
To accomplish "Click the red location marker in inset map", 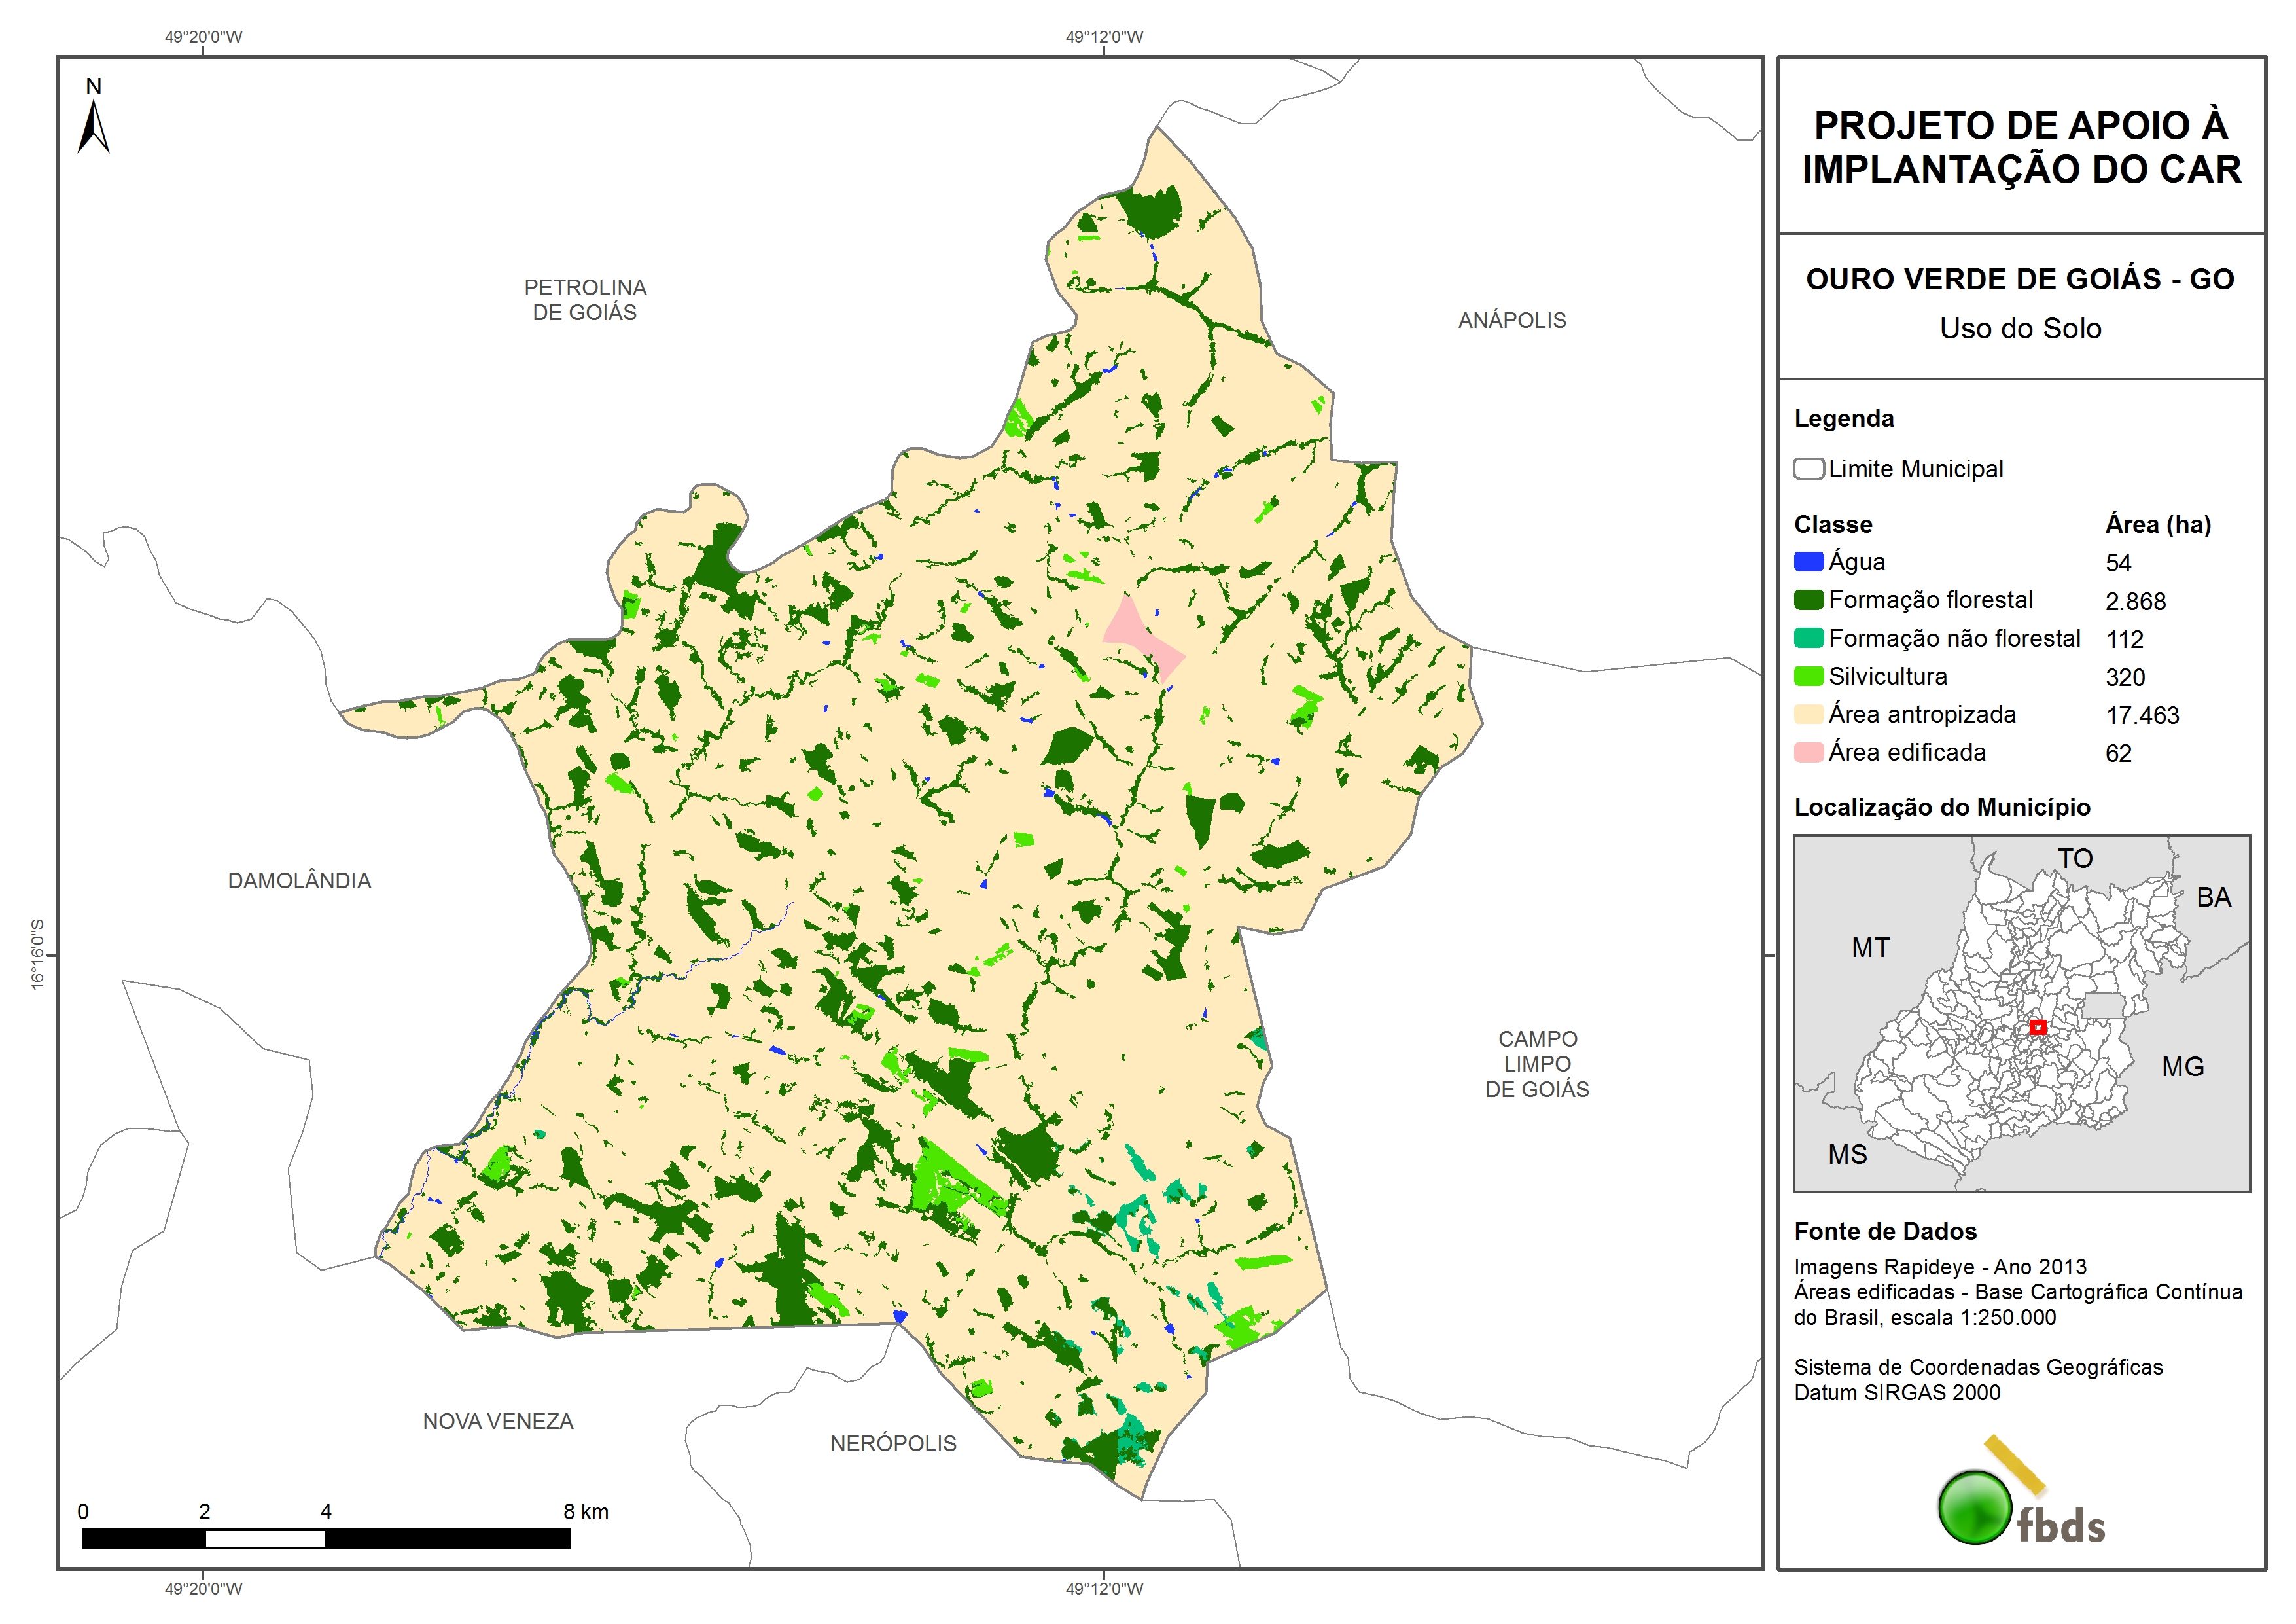I will pyautogui.click(x=2037, y=1026).
